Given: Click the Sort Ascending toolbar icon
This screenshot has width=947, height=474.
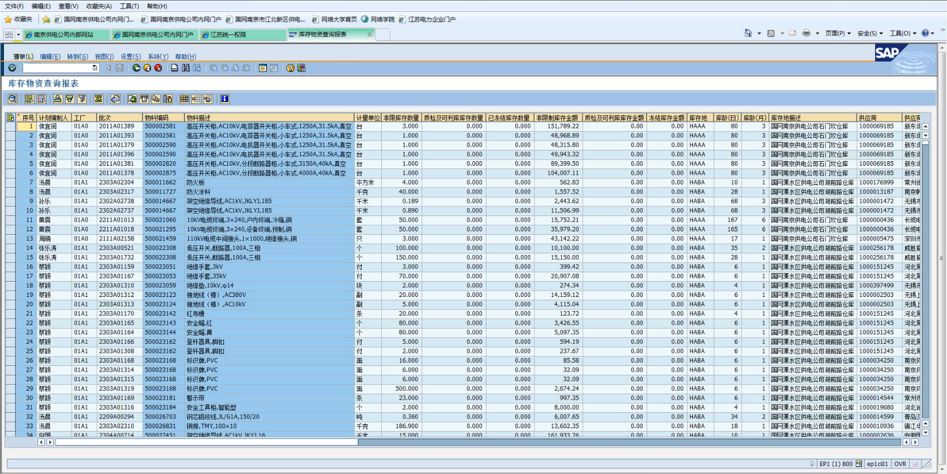Looking at the screenshot, I should point(58,99).
